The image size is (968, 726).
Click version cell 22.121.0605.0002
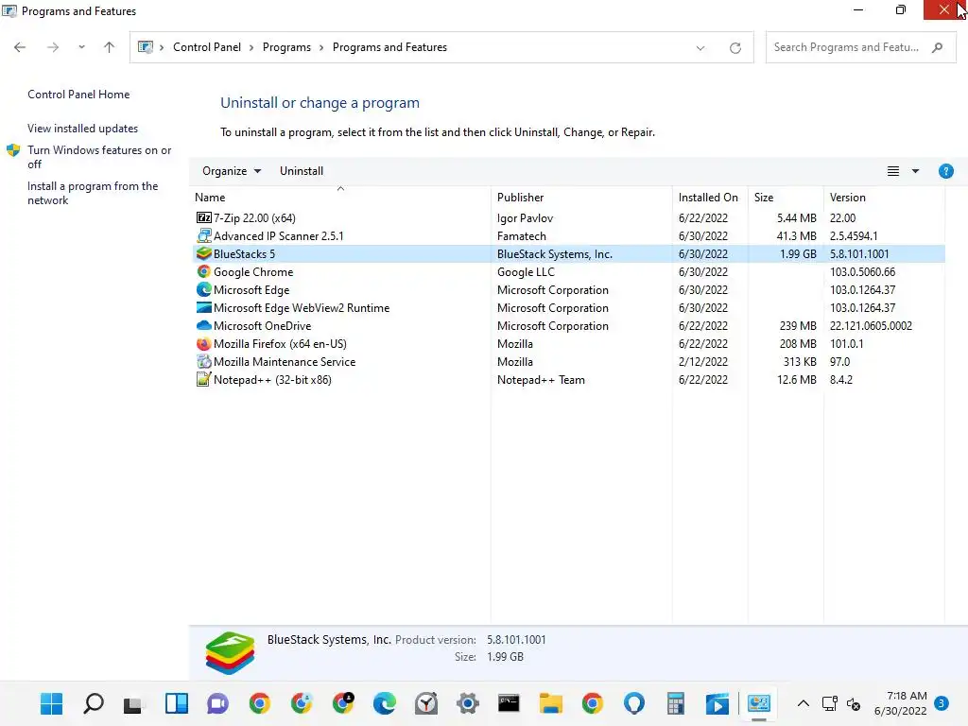(871, 325)
